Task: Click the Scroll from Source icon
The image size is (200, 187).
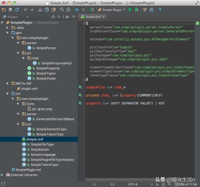Action: pos(53,17)
